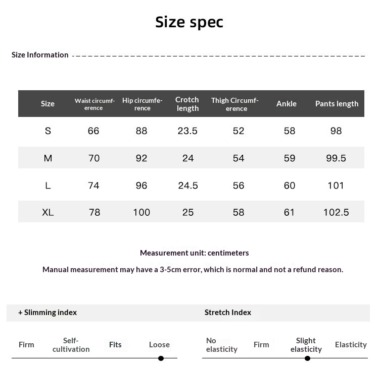Click the Self-cultivation label on slimming scale
Viewport: 379px width, 373px height.
click(71, 345)
